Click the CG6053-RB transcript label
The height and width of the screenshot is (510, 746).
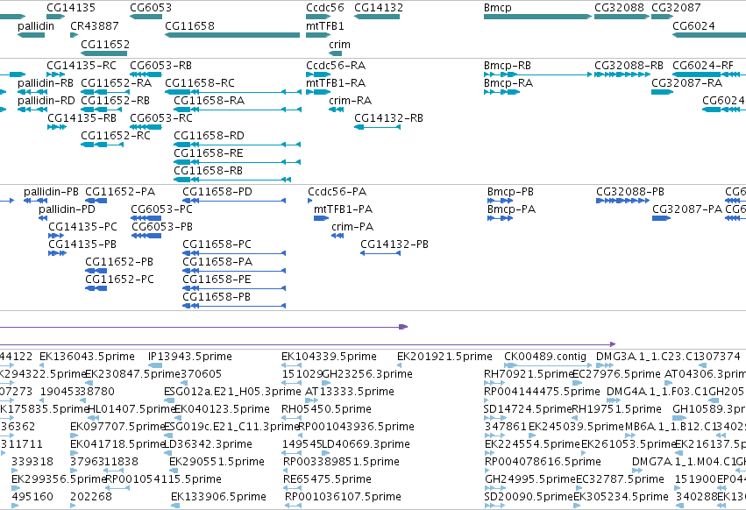click(160, 65)
